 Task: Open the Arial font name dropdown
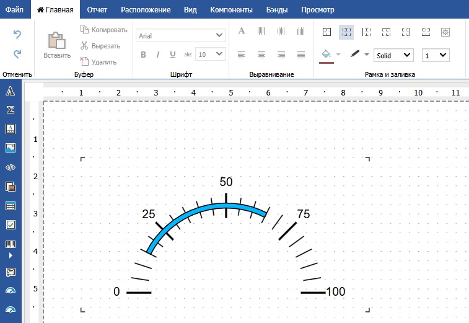181,36
